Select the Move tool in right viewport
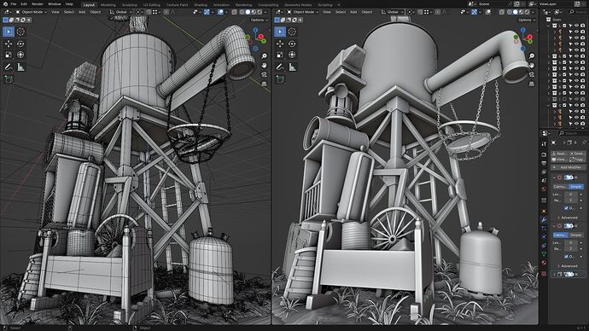 pyautogui.click(x=280, y=44)
